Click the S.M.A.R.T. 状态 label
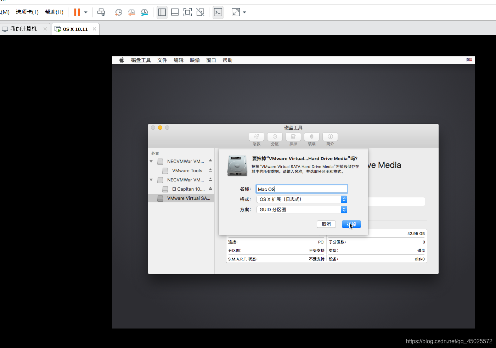This screenshot has width=496, height=348. 243,259
